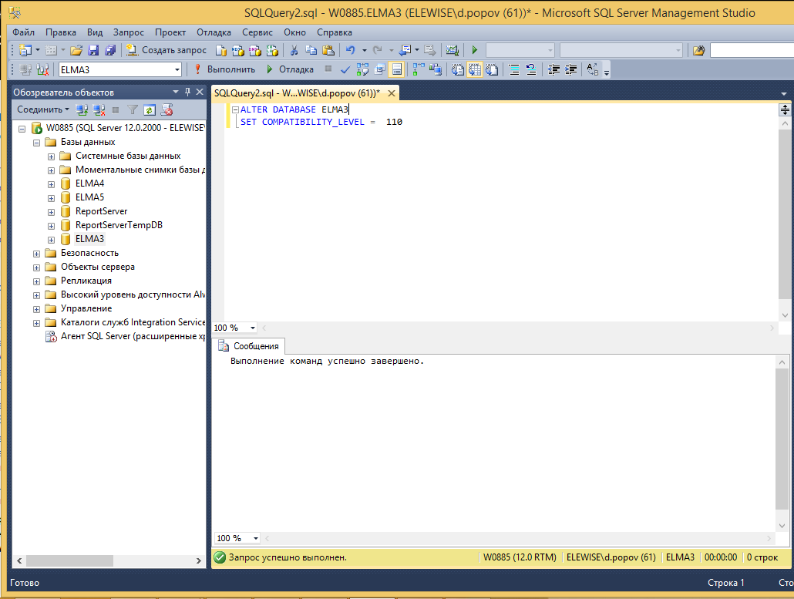Click the Comment out selected lines icon

click(x=513, y=69)
